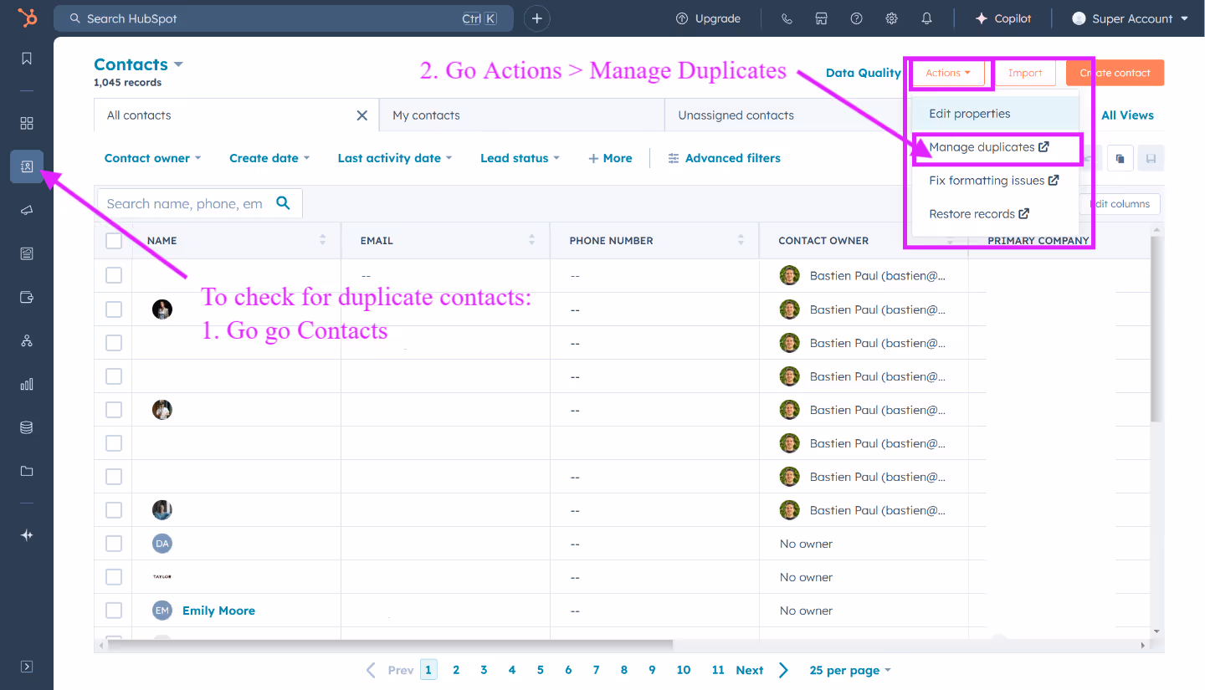
Task: Open the Library folder icon in sidebar
Action: pyautogui.click(x=26, y=470)
